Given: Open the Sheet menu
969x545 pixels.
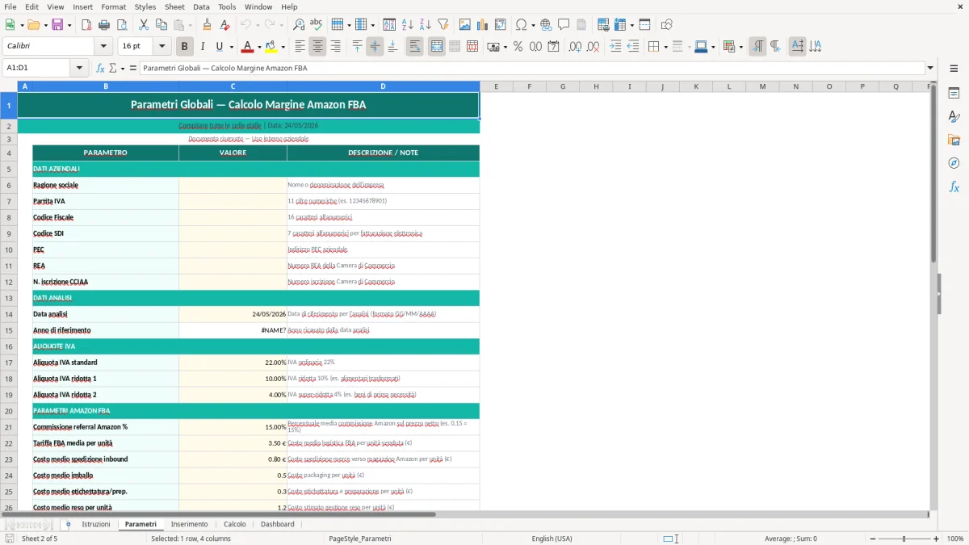Looking at the screenshot, I should [174, 6].
